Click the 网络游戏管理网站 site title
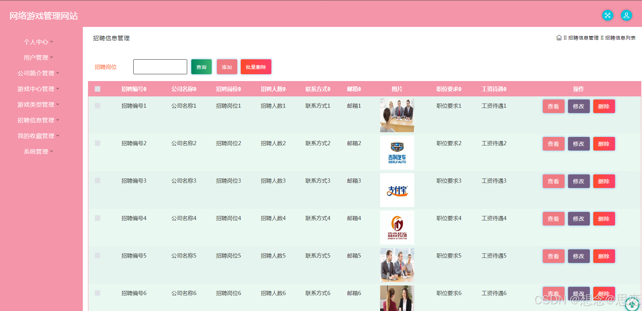Image resolution: width=642 pixels, height=311 pixels. tap(44, 16)
